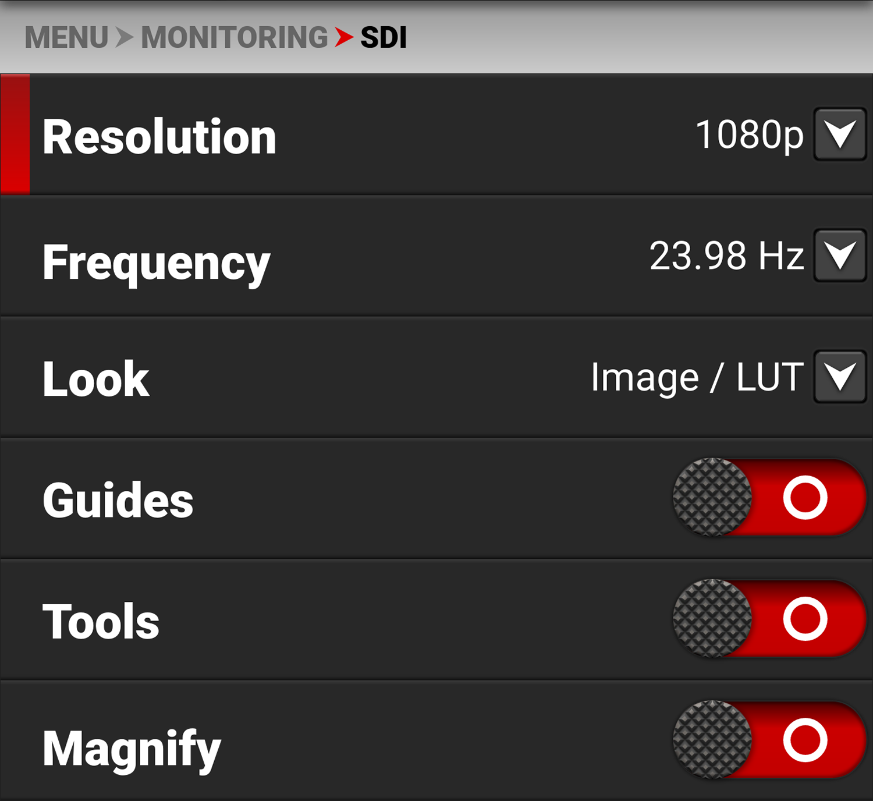Screen dimensions: 873x801
Task: Go back to MENU in breadcrumb
Action: (x=66, y=38)
